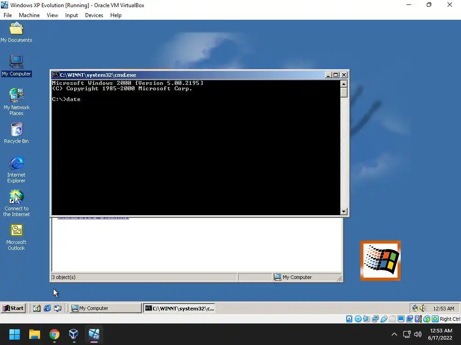This screenshot has width=461, height=345.
Task: Click VirtualBox CPU virtualization indicator
Action: [x=418, y=318]
